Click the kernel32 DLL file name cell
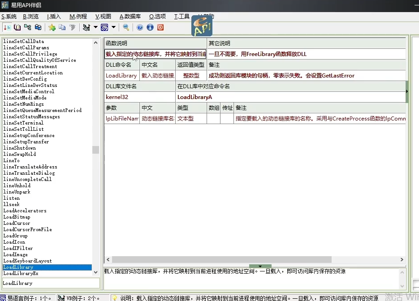 tap(140, 97)
